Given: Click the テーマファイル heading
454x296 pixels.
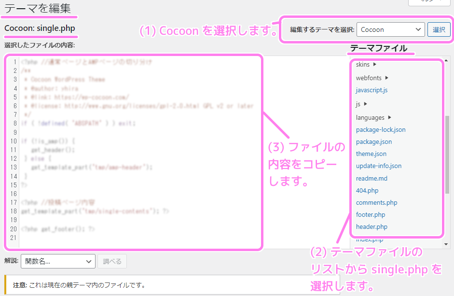Looking at the screenshot, I should tap(379, 48).
